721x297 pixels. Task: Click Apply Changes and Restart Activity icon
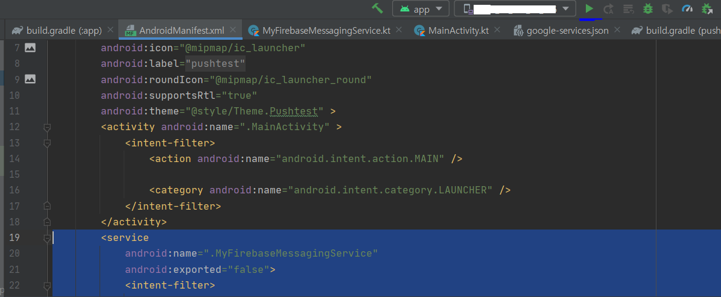(608, 8)
